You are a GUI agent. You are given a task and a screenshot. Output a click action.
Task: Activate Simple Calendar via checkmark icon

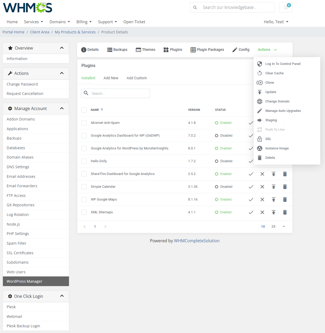(251, 187)
